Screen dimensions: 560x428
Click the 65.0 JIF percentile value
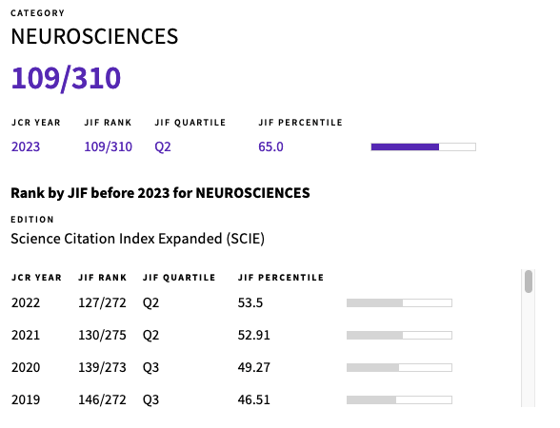(x=270, y=146)
